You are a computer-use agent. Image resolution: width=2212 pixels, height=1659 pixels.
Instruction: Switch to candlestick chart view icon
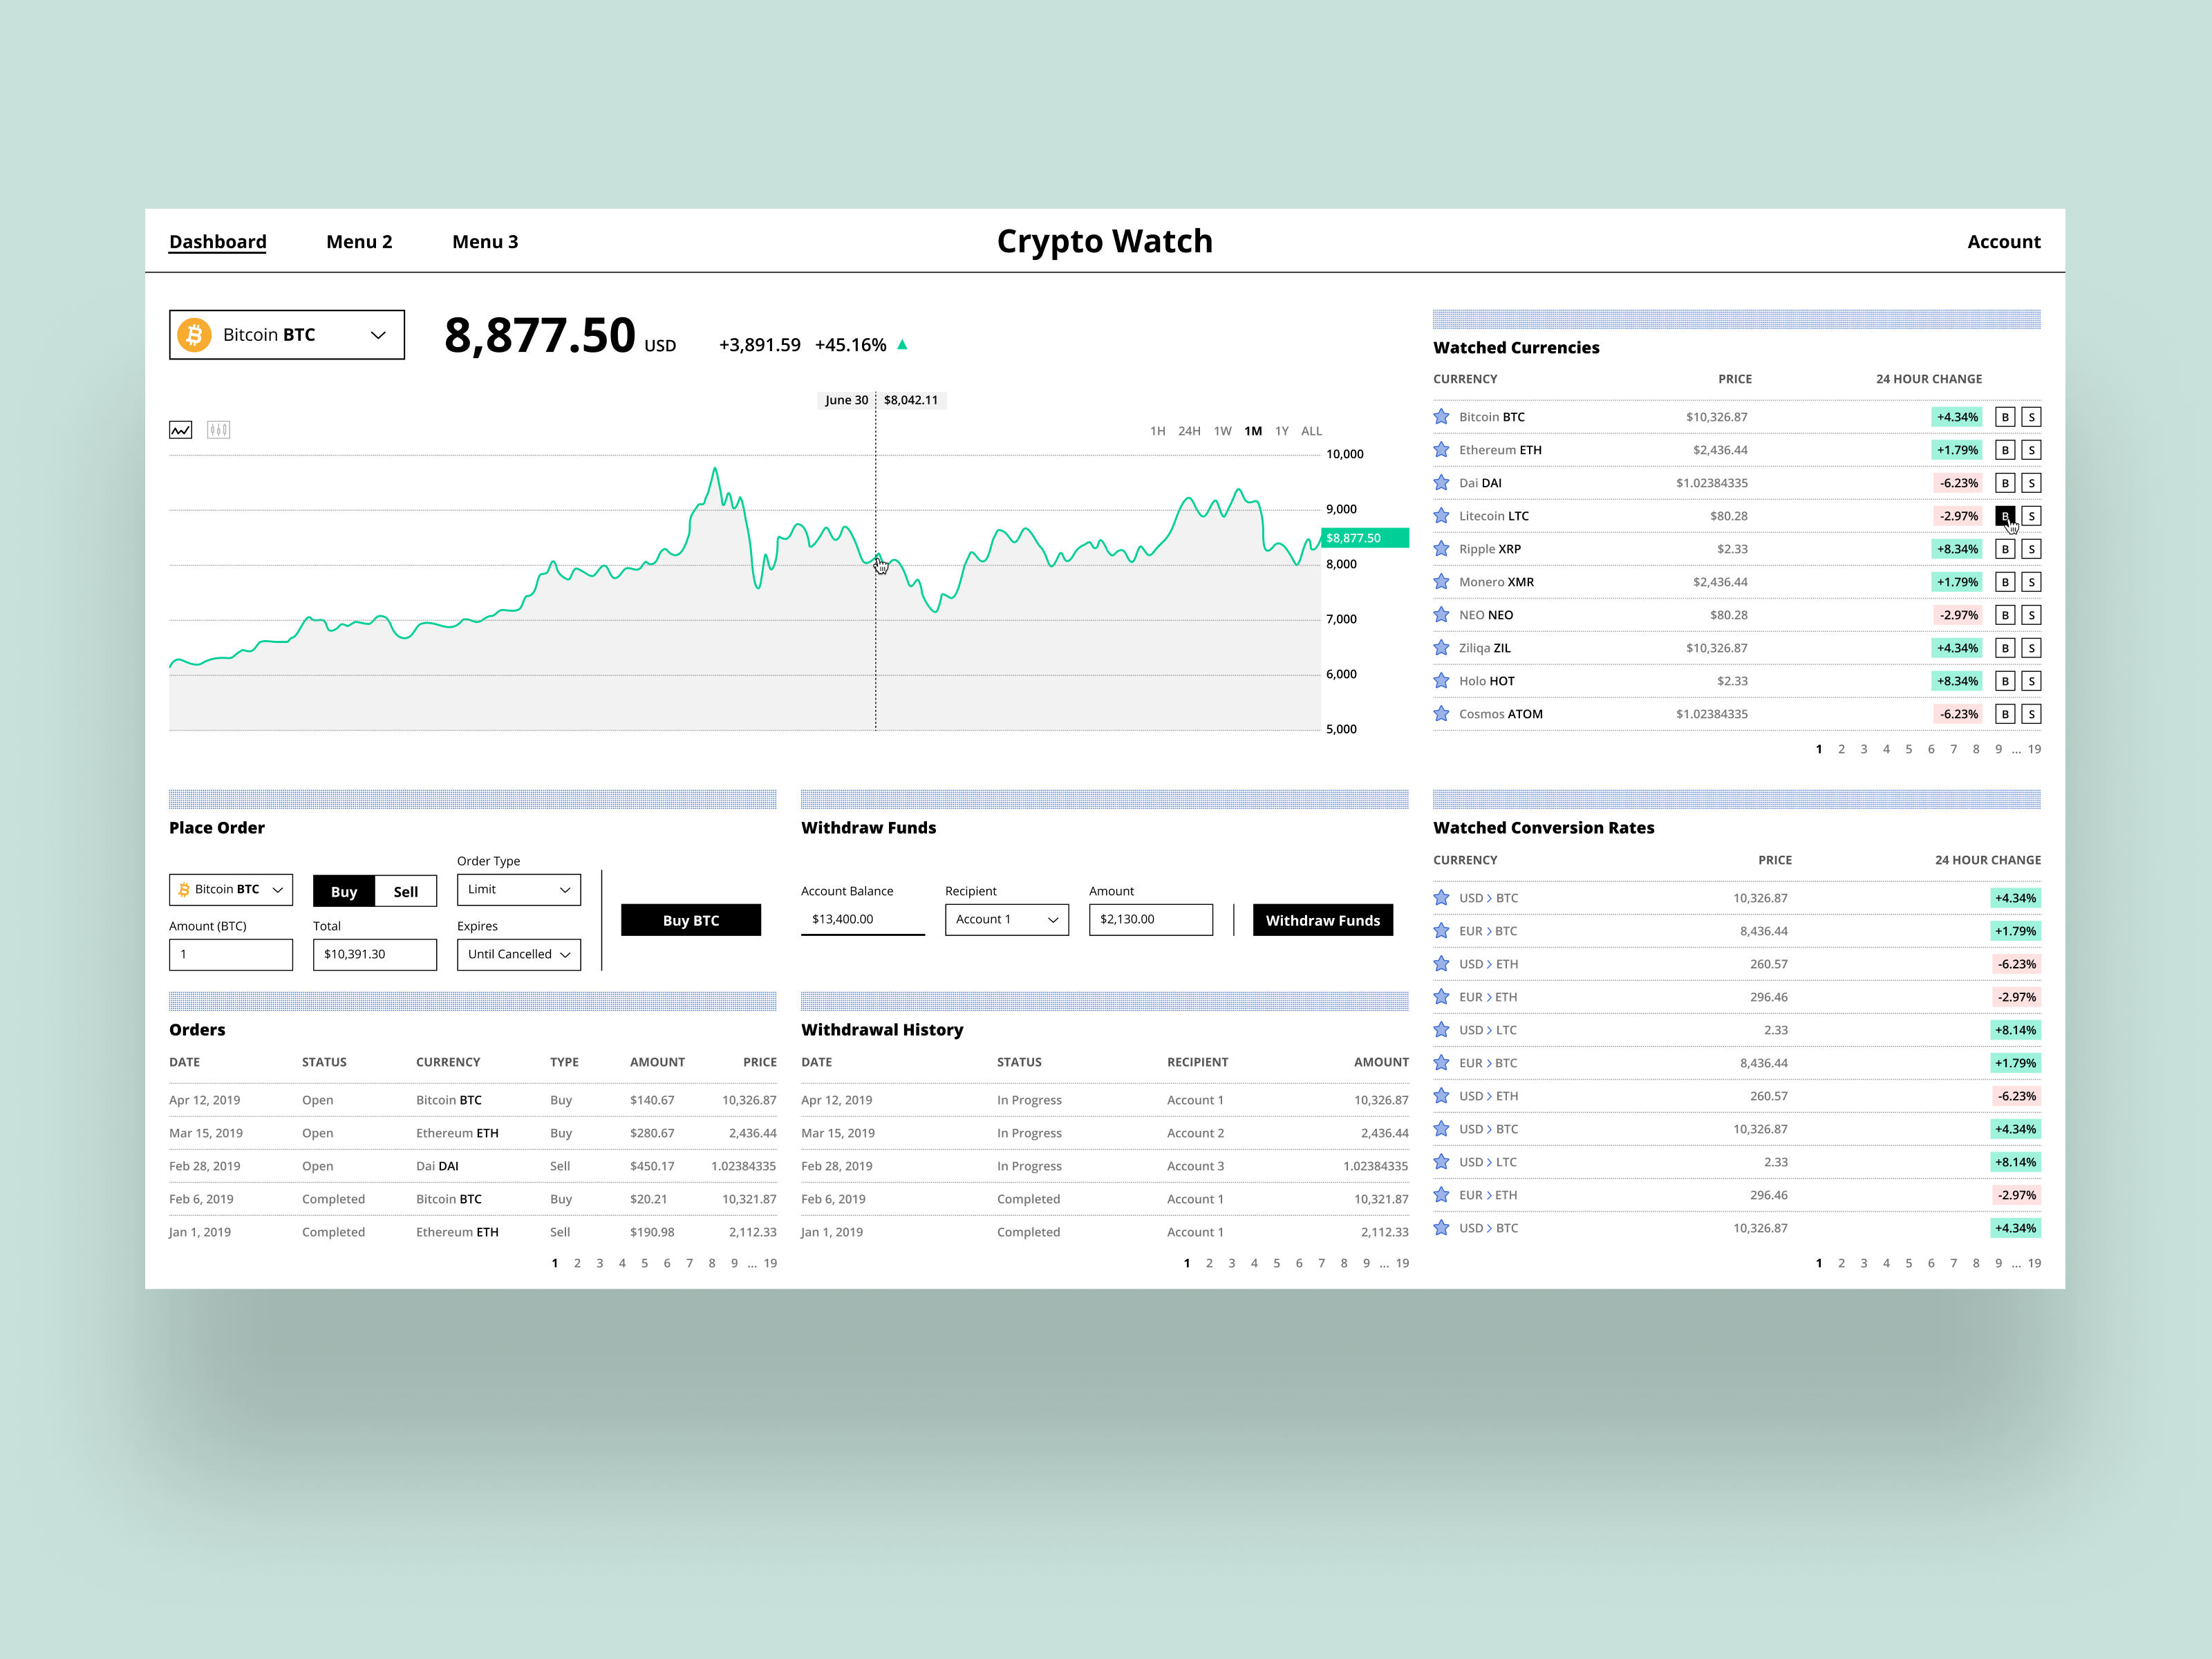pyautogui.click(x=218, y=430)
